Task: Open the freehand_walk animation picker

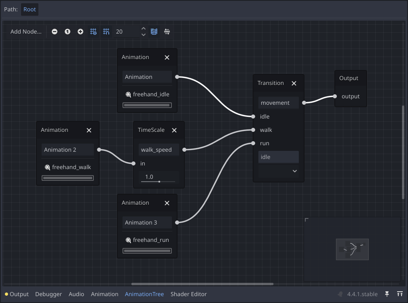Action: [68, 167]
